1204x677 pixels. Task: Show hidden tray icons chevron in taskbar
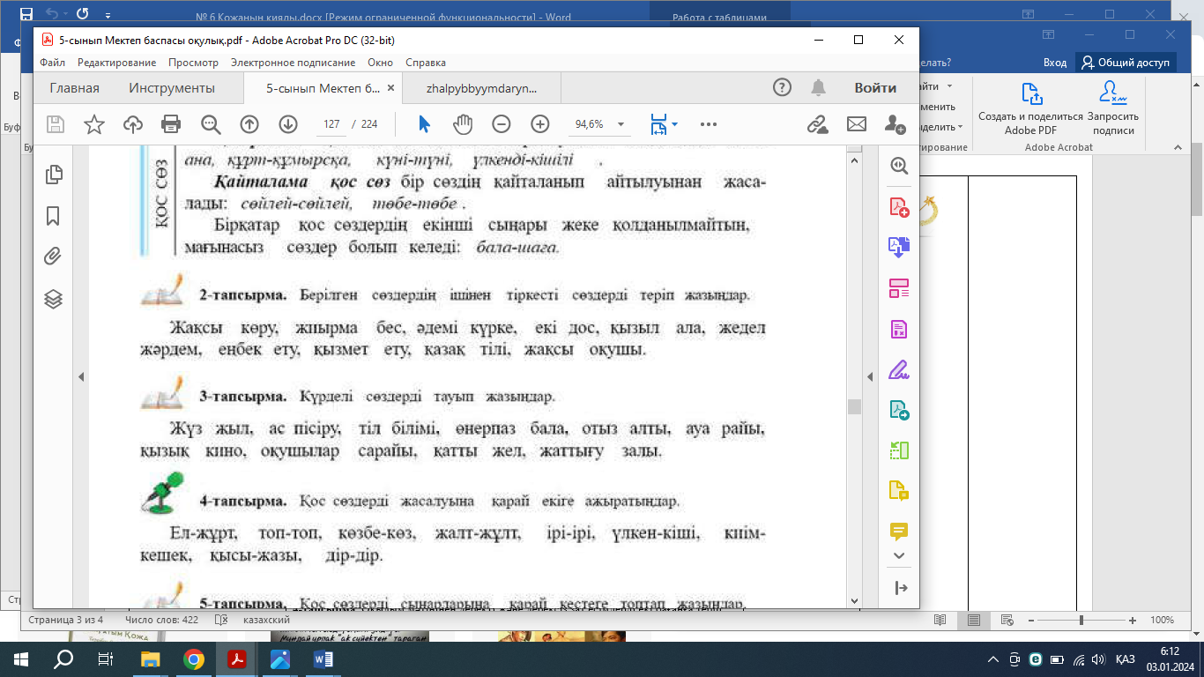[x=992, y=659]
